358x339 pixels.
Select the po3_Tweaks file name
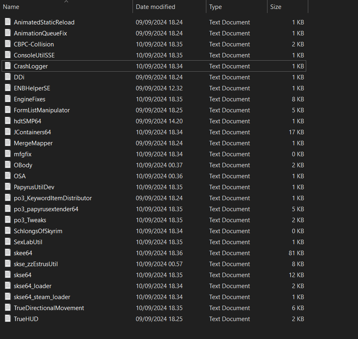point(30,220)
